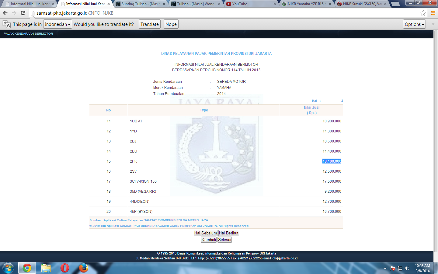
Task: Bookmark this page with the star icon
Action: point(423,13)
